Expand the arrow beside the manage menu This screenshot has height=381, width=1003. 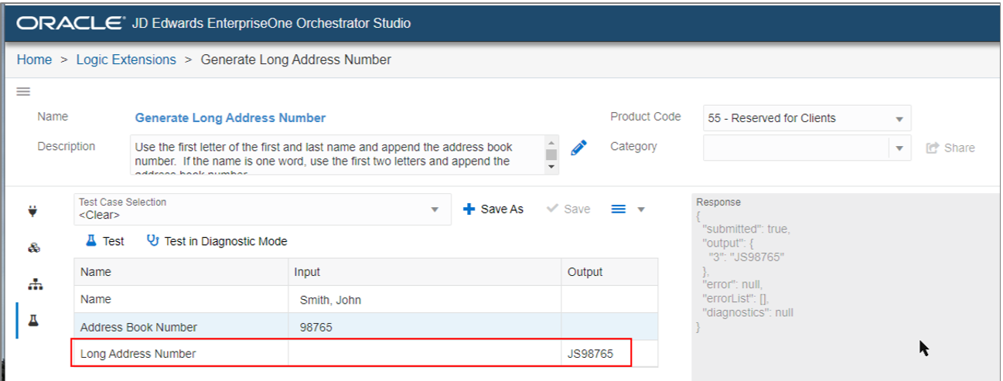tap(640, 209)
